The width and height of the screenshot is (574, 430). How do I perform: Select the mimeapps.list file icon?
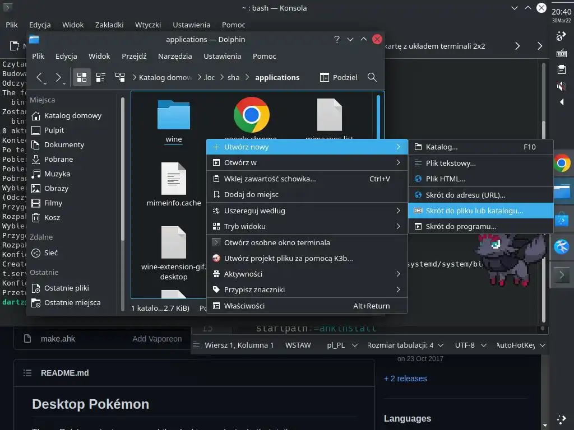[x=330, y=115]
